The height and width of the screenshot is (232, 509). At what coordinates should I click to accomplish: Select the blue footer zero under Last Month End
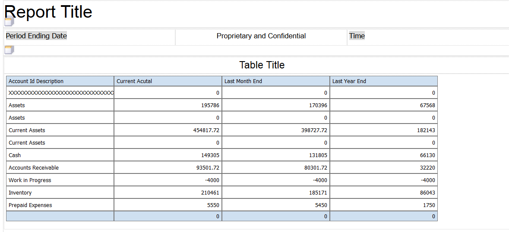tap(326, 217)
